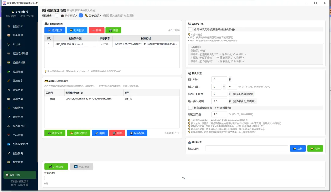Select 多视频合并 sidebar item
Image resolution: width=331 pixels, height=192 pixels.
click(x=19, y=126)
